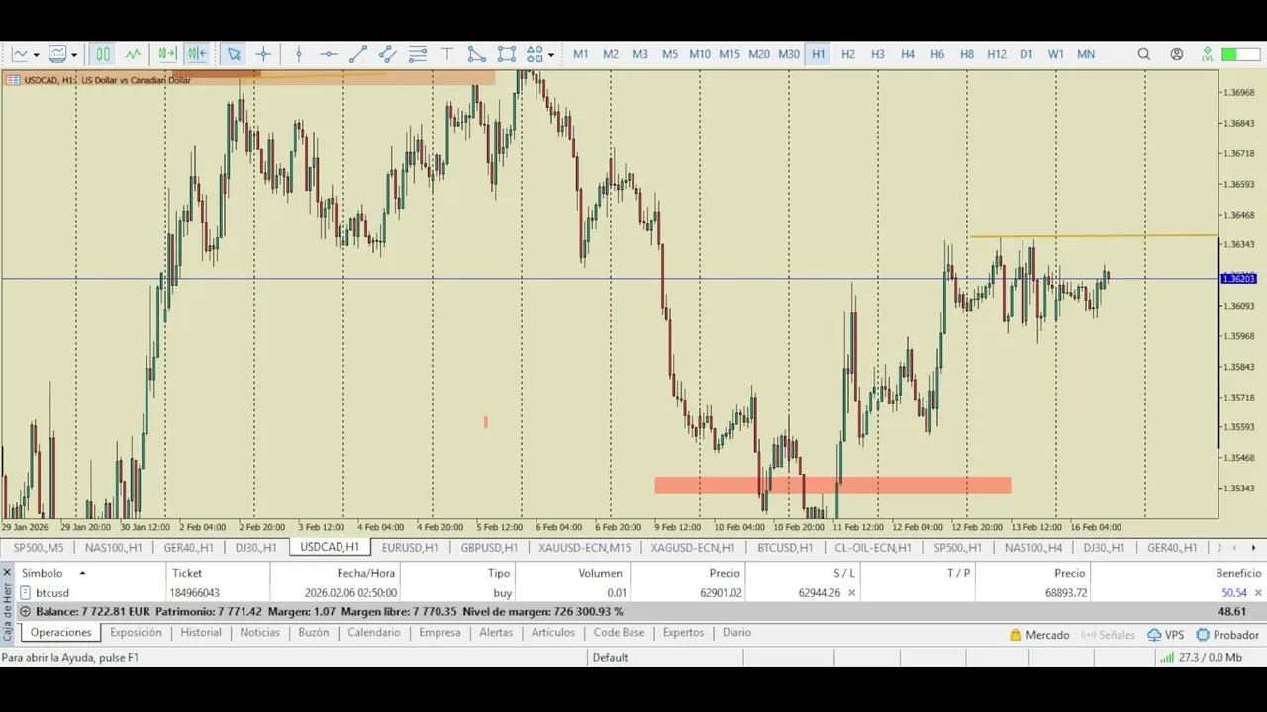Click the green LVL level icon
The width and height of the screenshot is (1267, 712).
pos(1207,54)
